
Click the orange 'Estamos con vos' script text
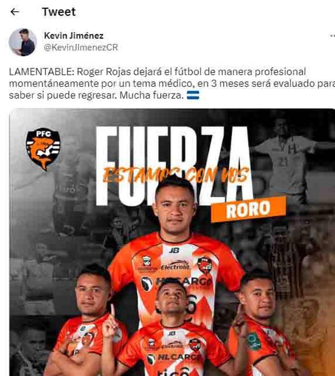coord(176,174)
